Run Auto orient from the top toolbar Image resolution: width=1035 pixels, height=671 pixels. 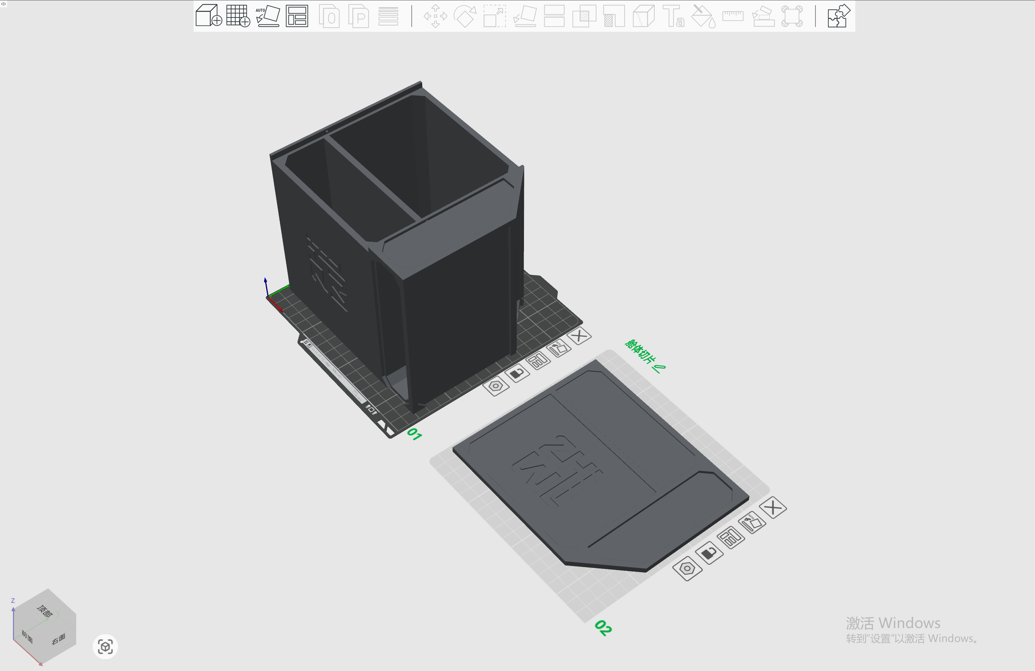(267, 16)
